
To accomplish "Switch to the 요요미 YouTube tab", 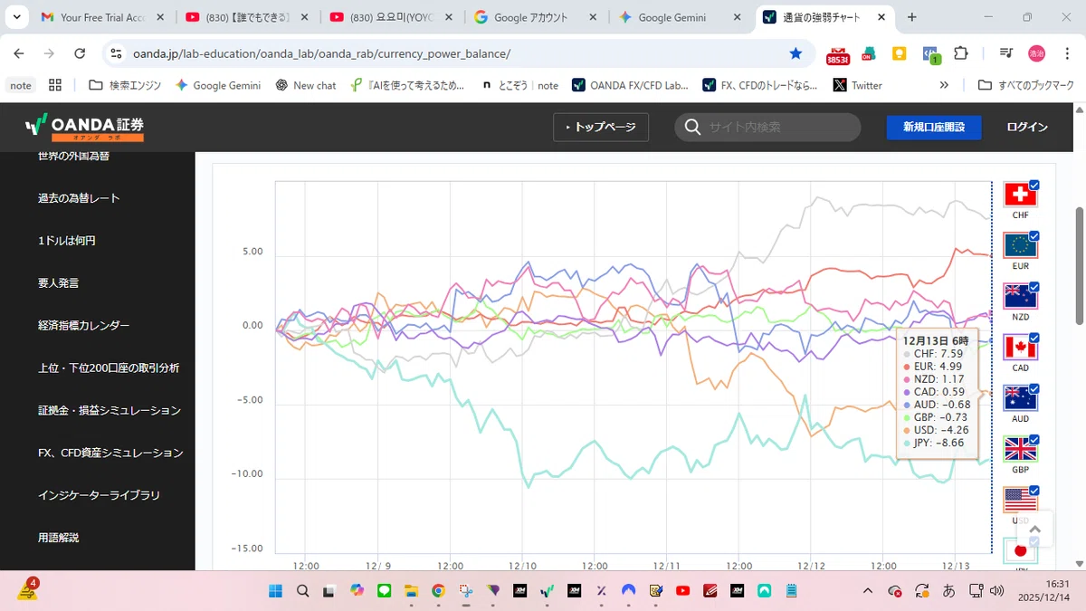I will (391, 17).
